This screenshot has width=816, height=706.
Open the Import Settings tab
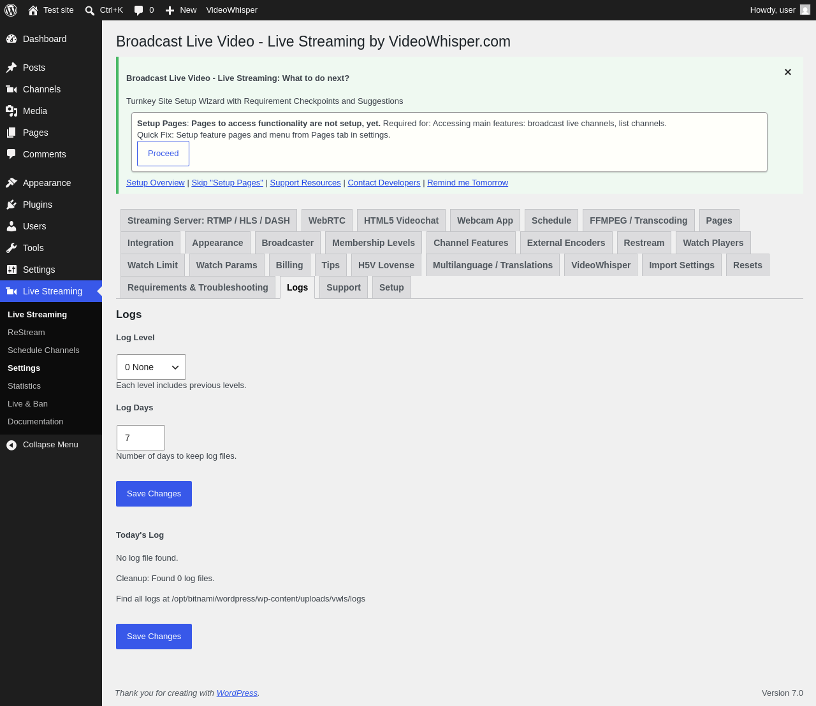[682, 265]
